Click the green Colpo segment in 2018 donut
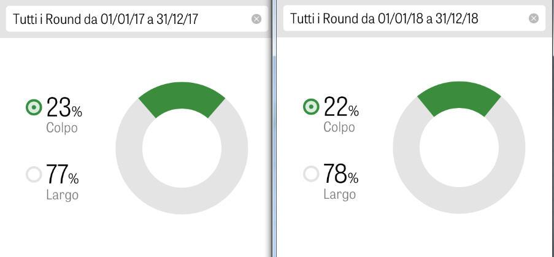This screenshot has width=554, height=257. coord(459,95)
